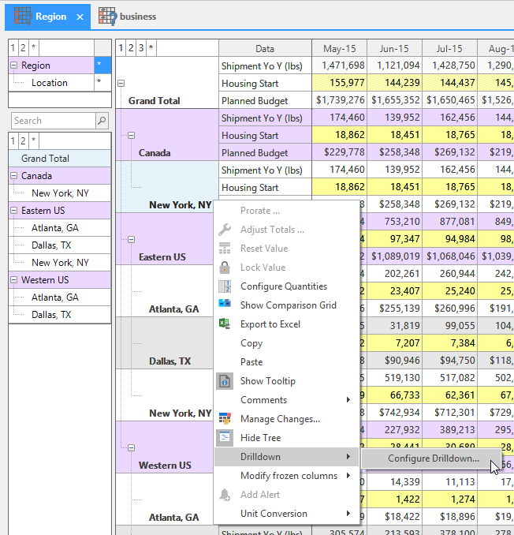This screenshot has width=514, height=535.
Task: Click Canada Planned Budget value $229,778
Action: pos(340,152)
